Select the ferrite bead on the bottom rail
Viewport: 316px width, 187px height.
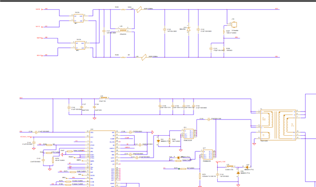144,57
